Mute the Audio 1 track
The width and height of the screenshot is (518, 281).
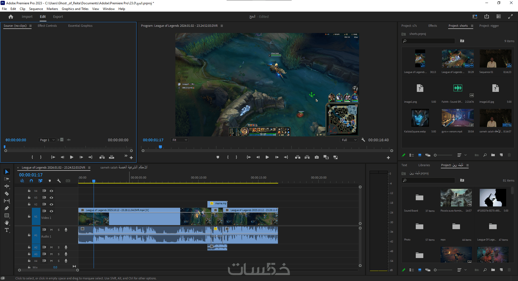click(51, 230)
